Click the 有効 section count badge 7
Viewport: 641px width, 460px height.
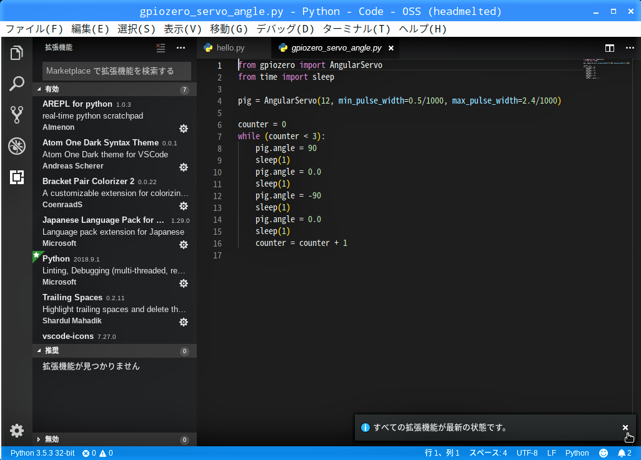185,89
